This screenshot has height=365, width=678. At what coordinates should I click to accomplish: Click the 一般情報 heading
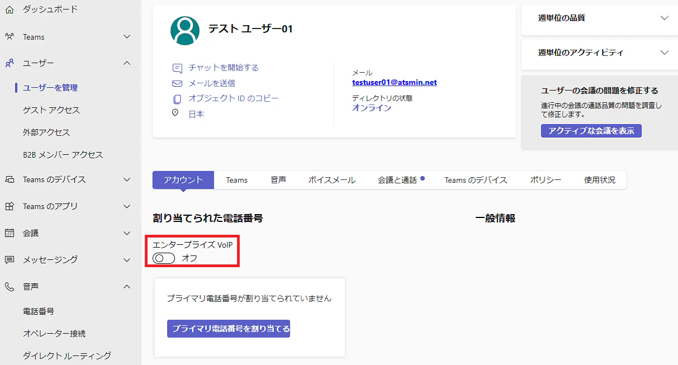click(495, 219)
